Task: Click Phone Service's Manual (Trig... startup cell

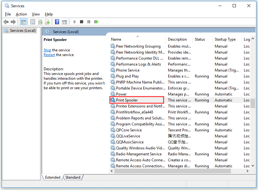Action: 227,70
